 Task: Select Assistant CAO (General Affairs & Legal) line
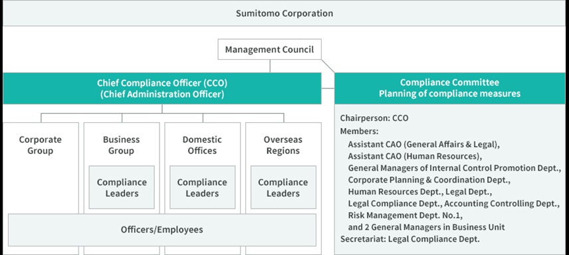click(424, 144)
